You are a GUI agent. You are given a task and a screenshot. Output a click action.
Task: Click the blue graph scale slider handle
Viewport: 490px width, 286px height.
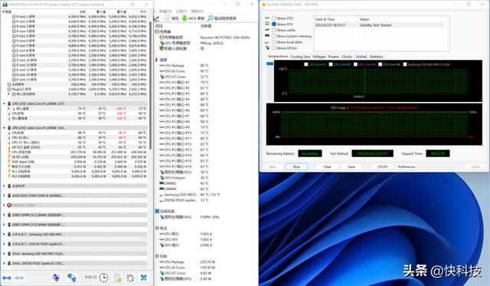[x=269, y=64]
